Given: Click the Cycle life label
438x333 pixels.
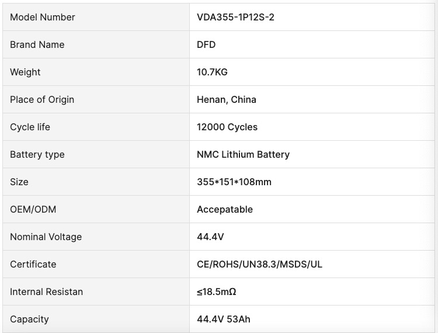Looking at the screenshot, I should click(x=30, y=127).
